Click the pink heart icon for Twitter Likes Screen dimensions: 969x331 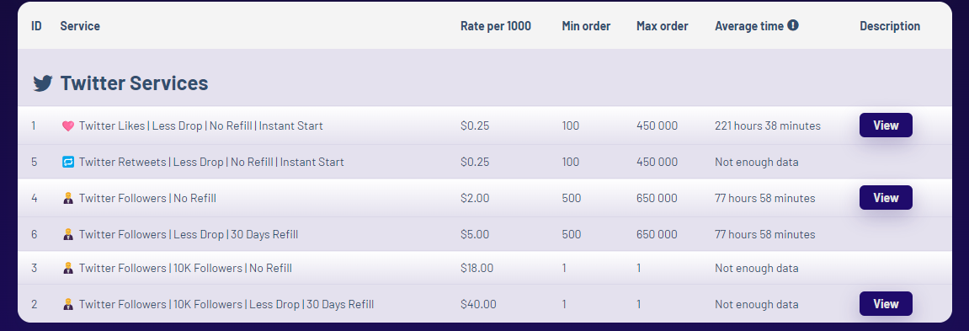click(x=68, y=126)
